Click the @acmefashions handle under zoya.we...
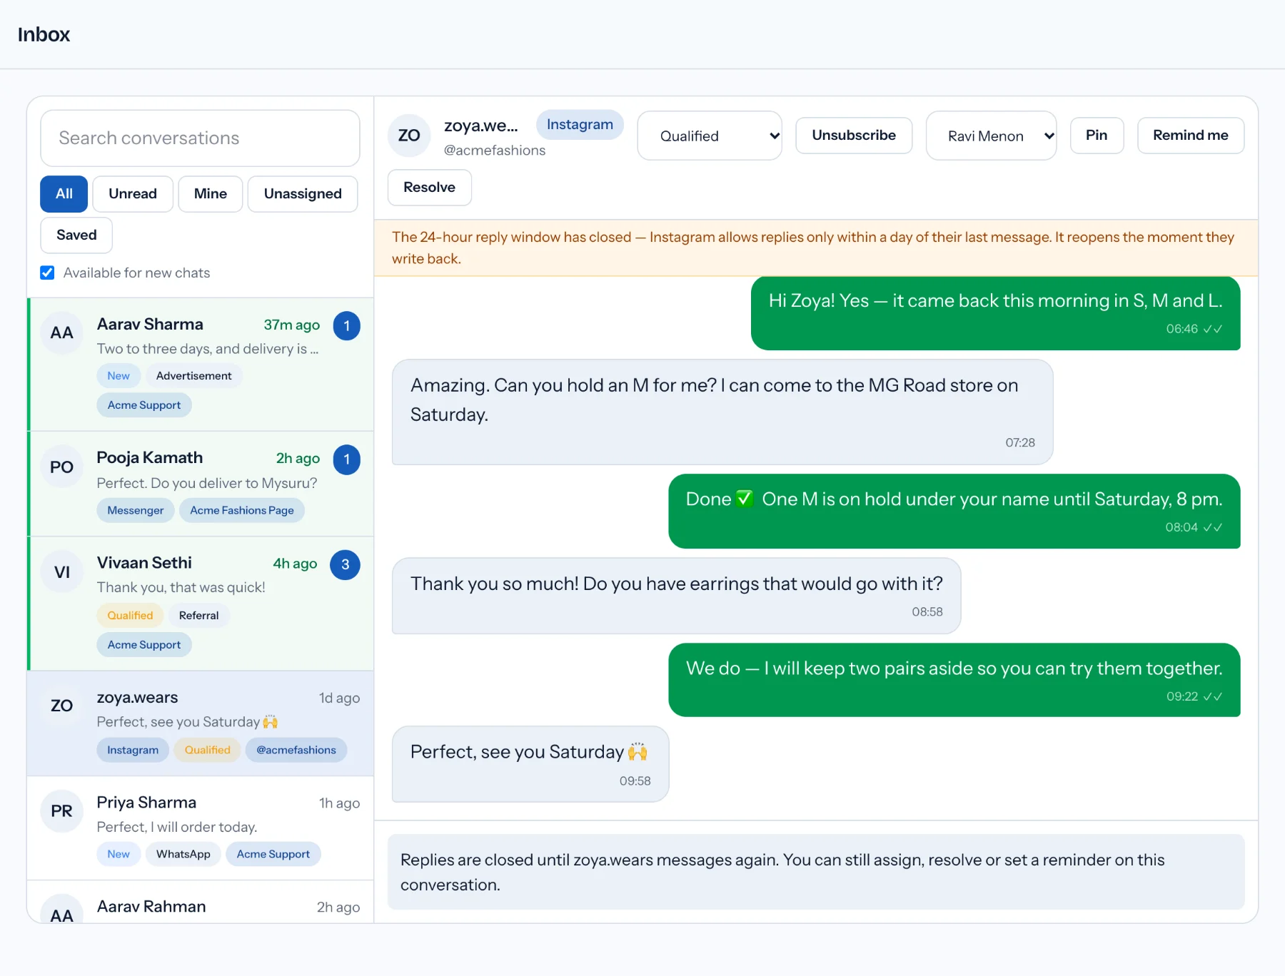Viewport: 1285px width, 976px height. (495, 151)
